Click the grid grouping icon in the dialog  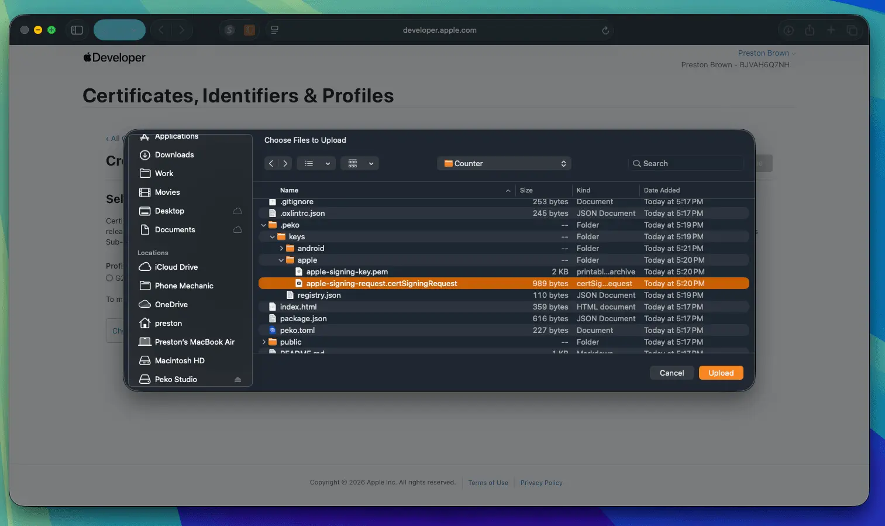[x=353, y=164]
